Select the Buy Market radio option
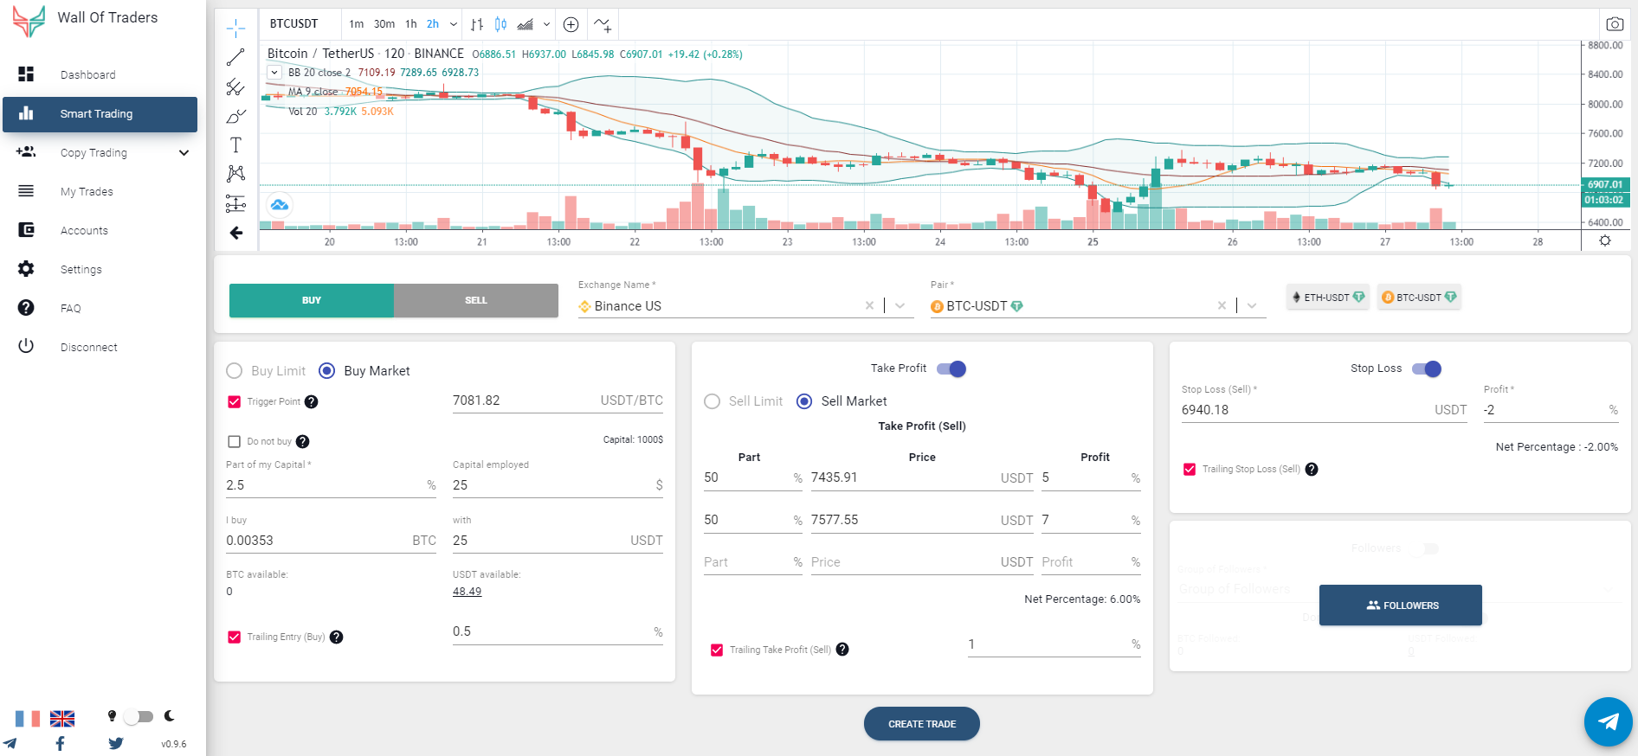Image resolution: width=1638 pixels, height=756 pixels. (327, 371)
